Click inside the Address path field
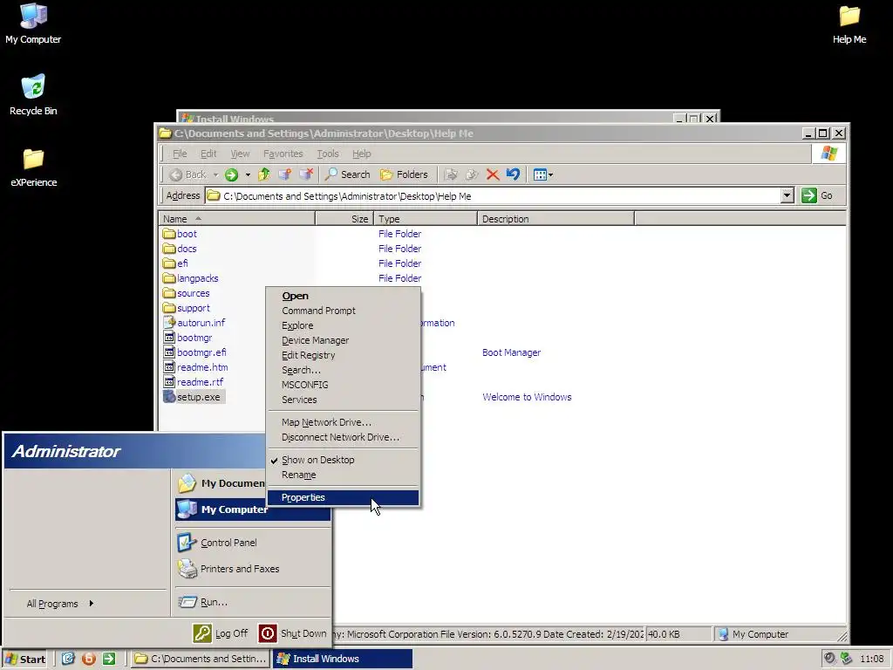 493,196
